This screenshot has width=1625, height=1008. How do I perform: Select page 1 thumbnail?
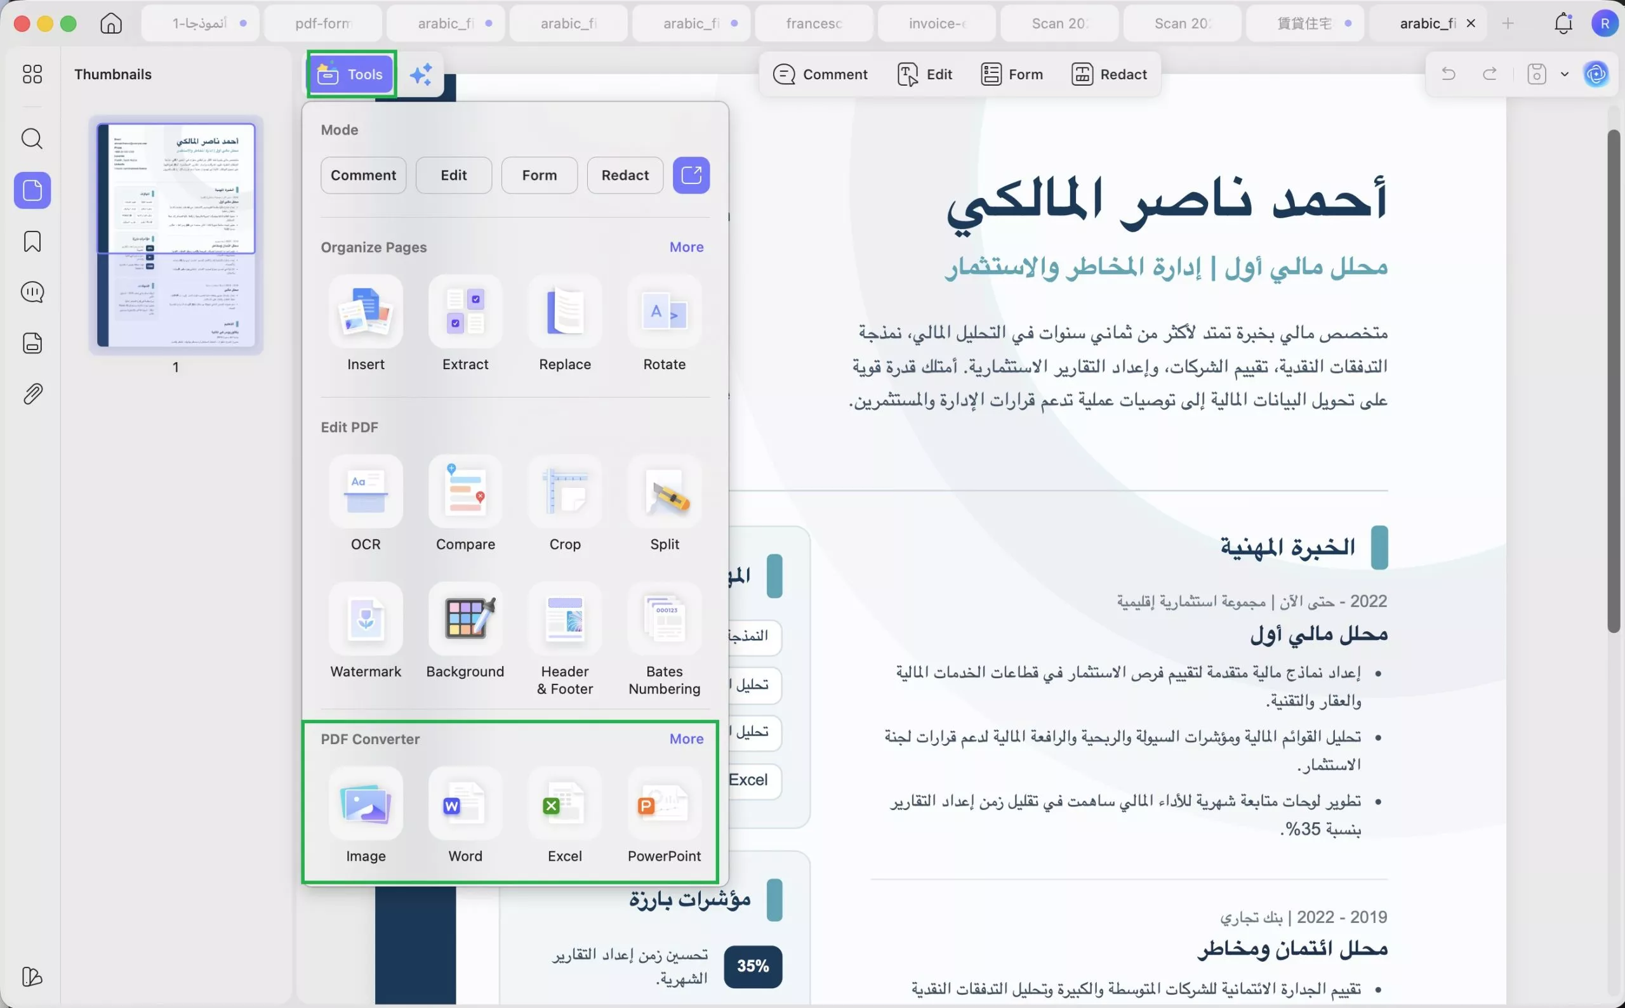pyautogui.click(x=176, y=235)
